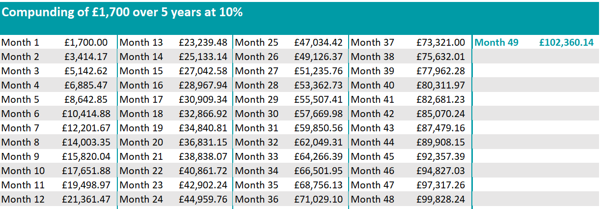Click the £1,700.00 value cell
601x209 pixels.
pyautogui.click(x=86, y=42)
